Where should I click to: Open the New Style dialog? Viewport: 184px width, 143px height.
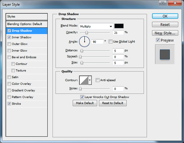click(165, 33)
